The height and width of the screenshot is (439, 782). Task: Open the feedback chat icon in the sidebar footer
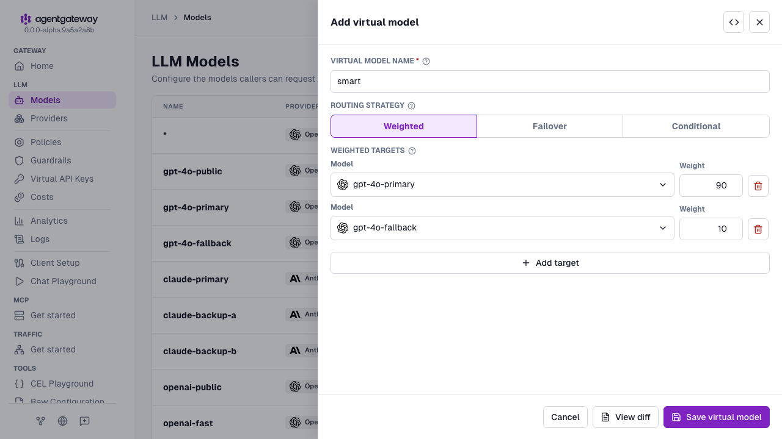84,421
